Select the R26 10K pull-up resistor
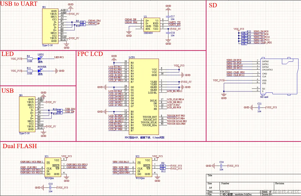Viewport: 301px width, 196px height. (244, 44)
